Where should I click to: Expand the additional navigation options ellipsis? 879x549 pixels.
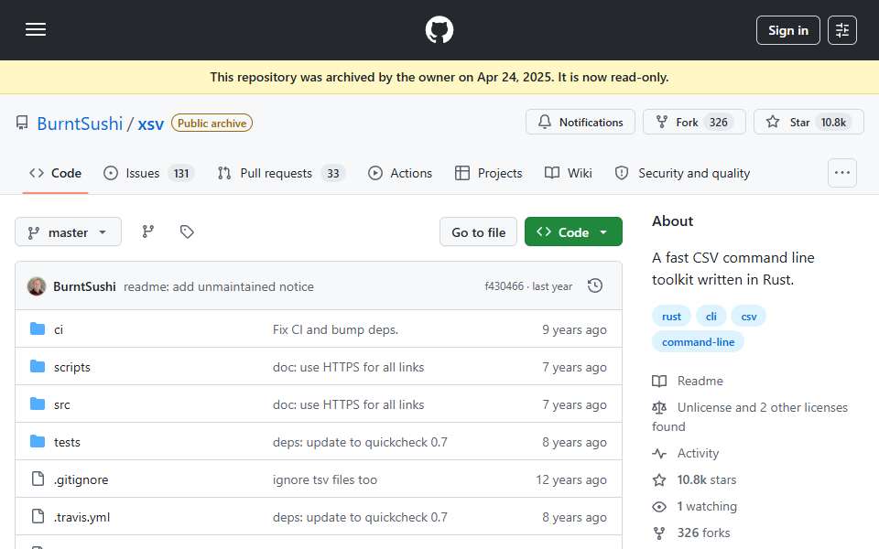(x=842, y=173)
